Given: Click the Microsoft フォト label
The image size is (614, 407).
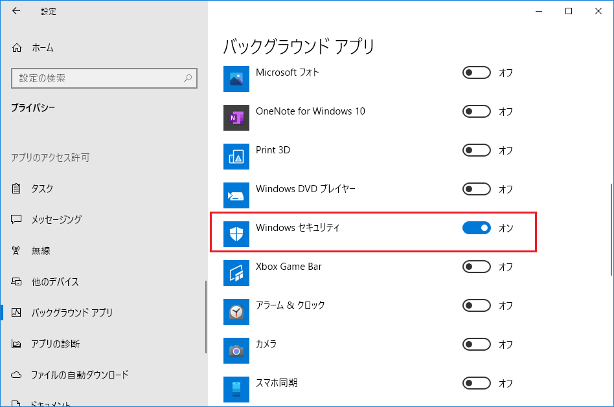Looking at the screenshot, I should tap(288, 72).
